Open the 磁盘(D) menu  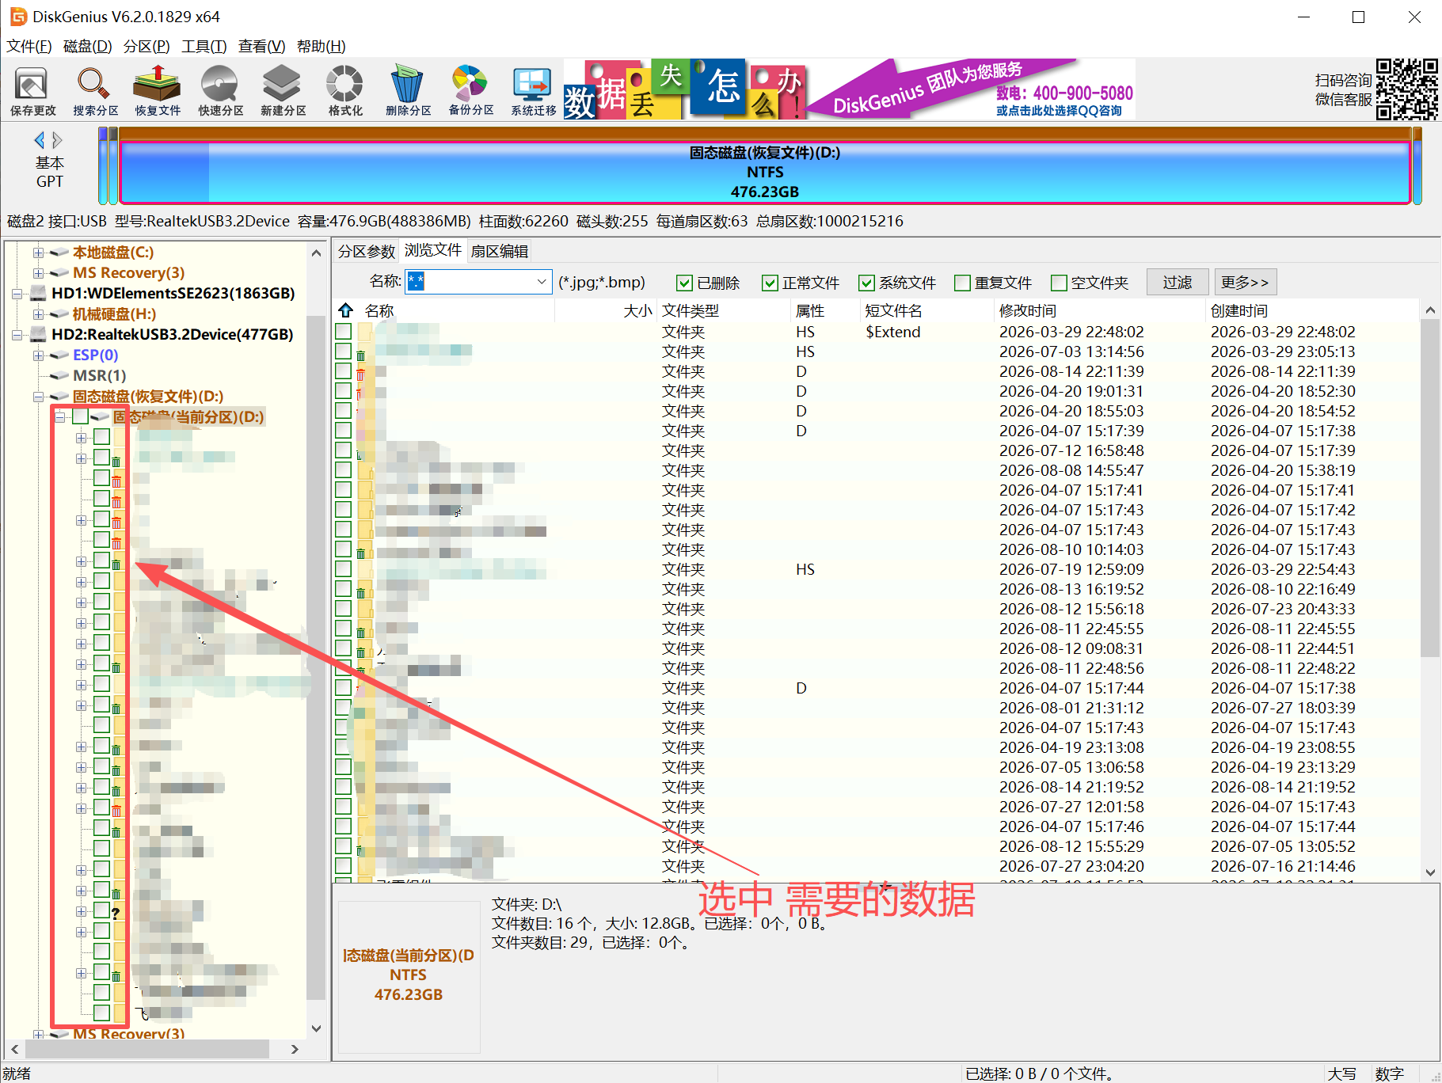[x=88, y=46]
